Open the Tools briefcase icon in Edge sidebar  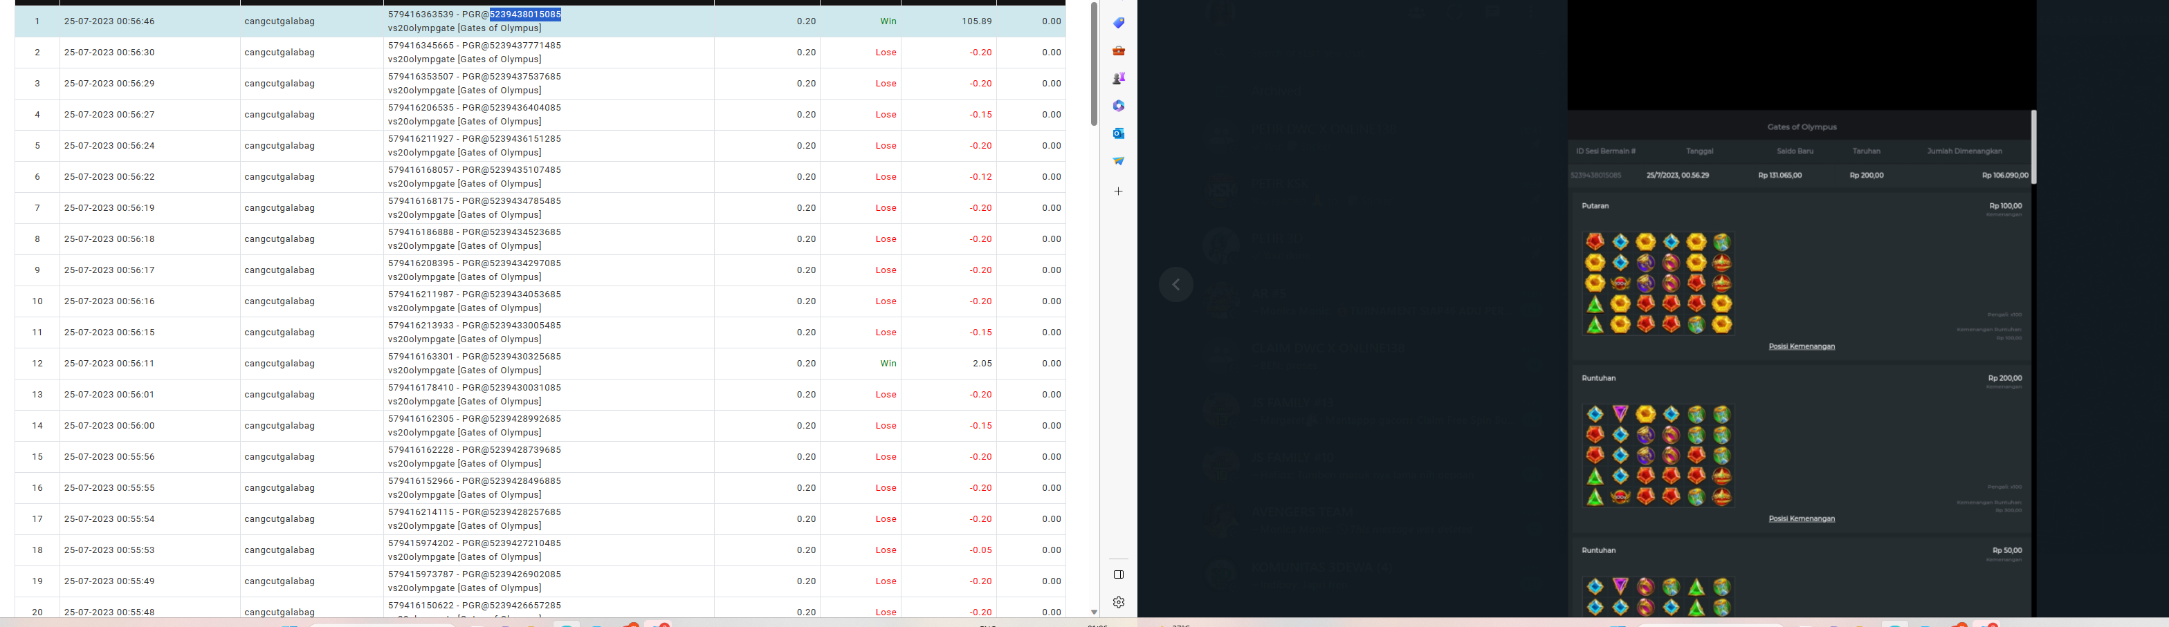pyautogui.click(x=1118, y=50)
